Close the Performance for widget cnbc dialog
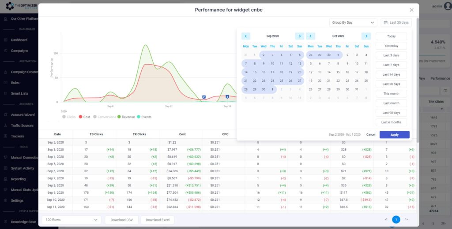The height and width of the screenshot is (229, 452). [411, 10]
